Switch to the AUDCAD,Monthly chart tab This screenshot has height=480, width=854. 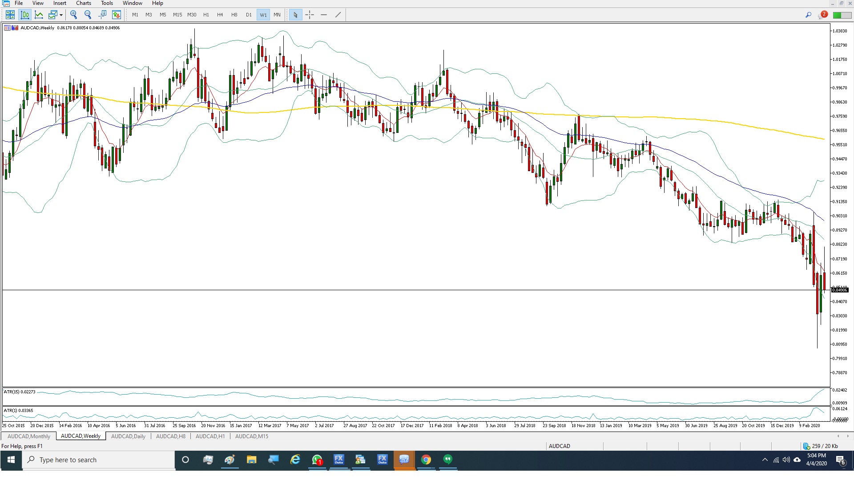(29, 436)
